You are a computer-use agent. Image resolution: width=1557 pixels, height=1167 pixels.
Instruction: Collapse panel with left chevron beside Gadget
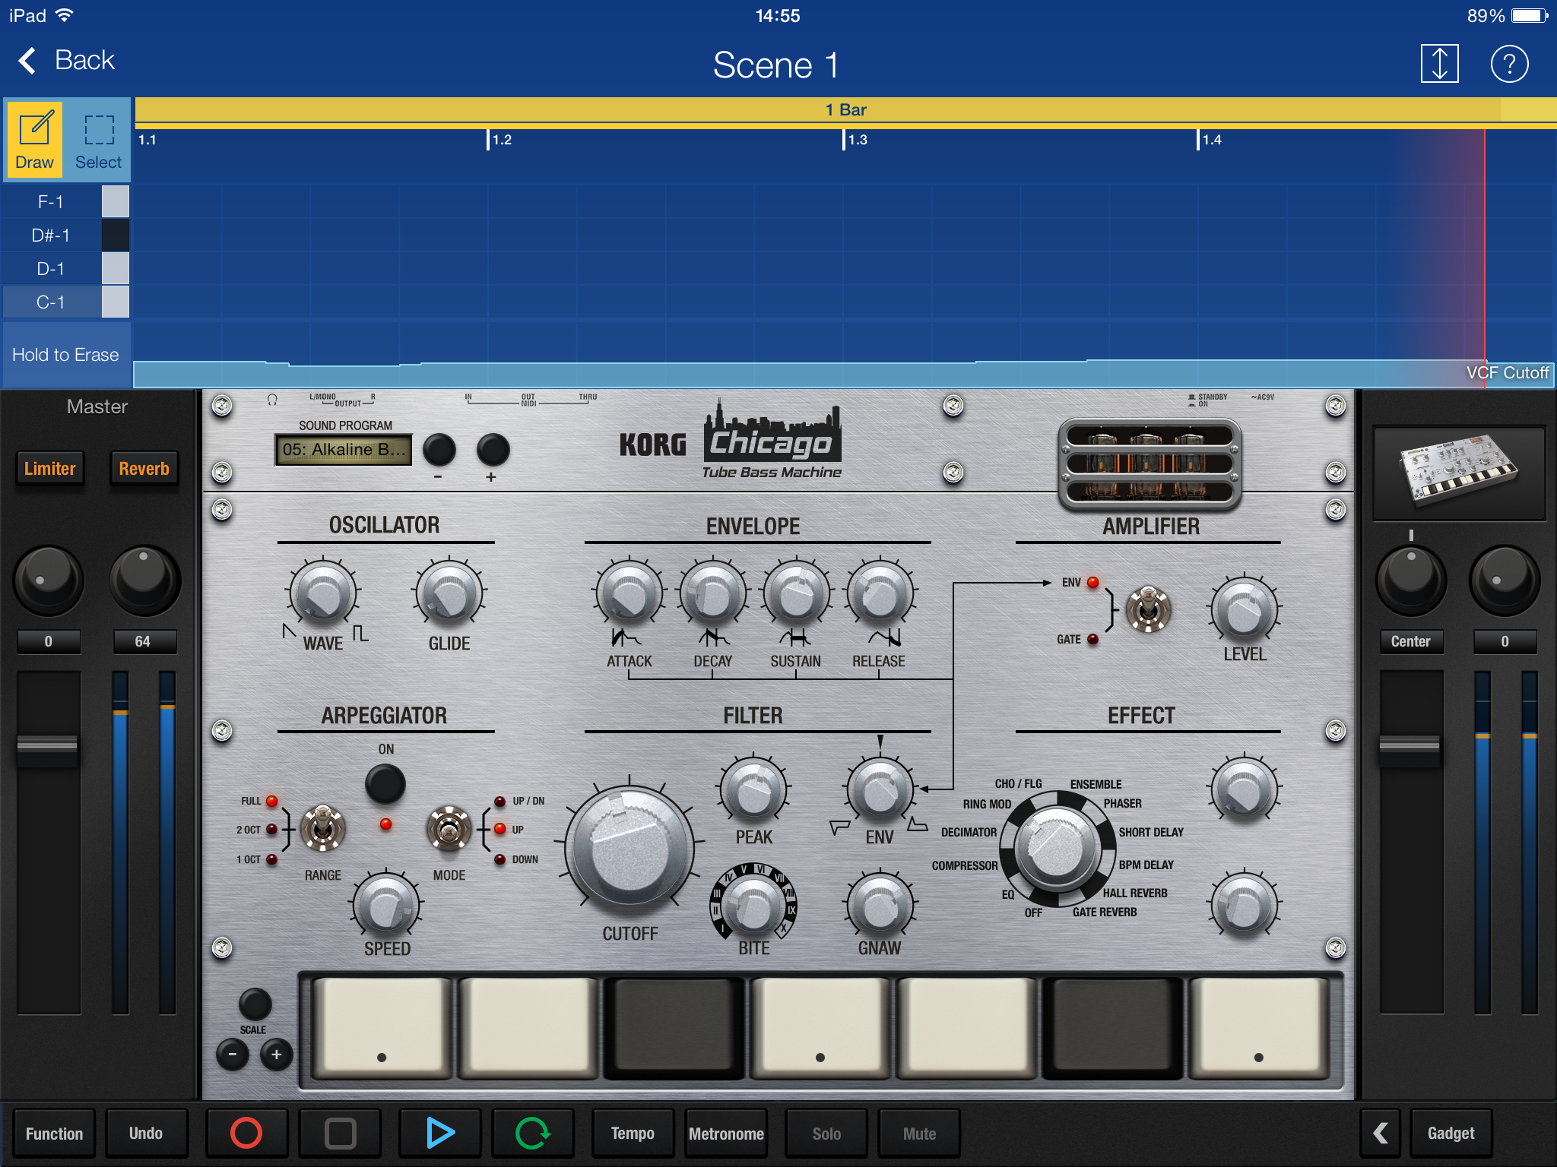tap(1381, 1132)
